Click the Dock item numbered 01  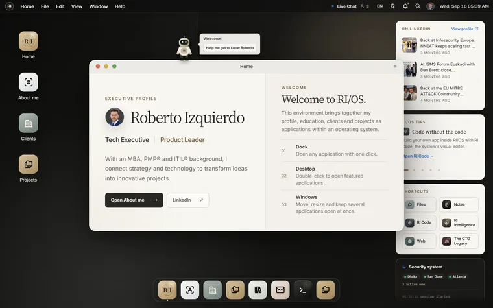pyautogui.click(x=334, y=150)
